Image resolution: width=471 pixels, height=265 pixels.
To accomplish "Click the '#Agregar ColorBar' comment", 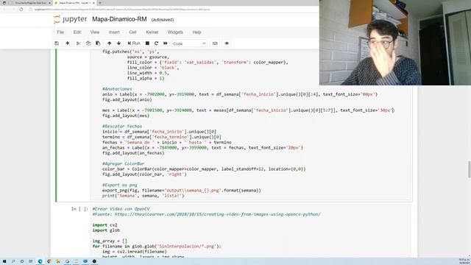I will [123, 163].
